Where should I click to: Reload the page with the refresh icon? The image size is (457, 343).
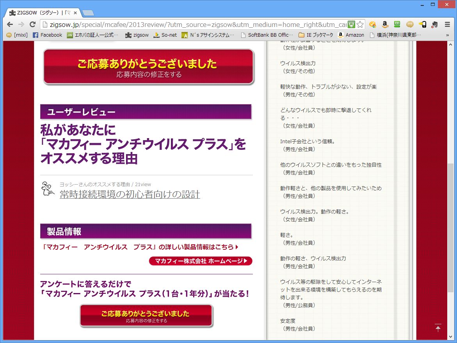pos(33,25)
